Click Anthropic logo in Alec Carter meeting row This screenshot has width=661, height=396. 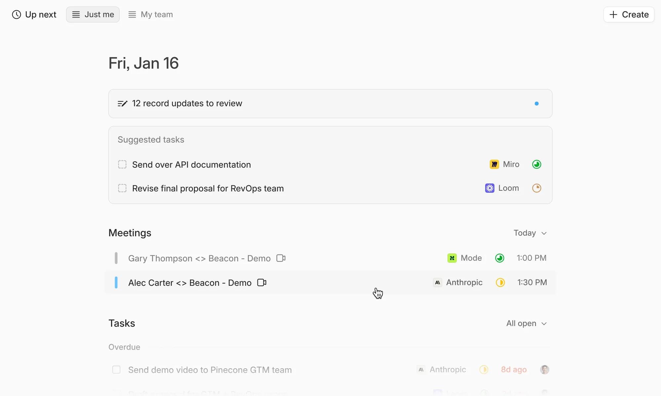[437, 282]
